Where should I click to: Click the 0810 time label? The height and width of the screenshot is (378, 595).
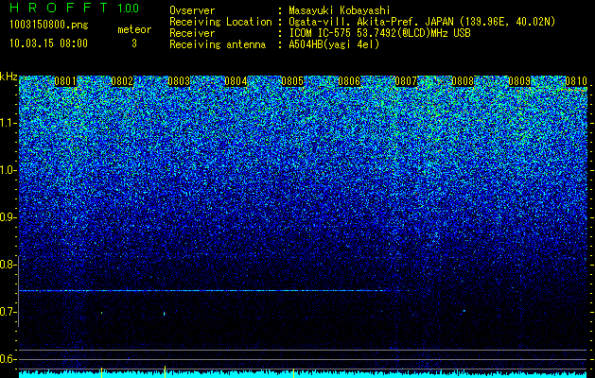(x=576, y=81)
